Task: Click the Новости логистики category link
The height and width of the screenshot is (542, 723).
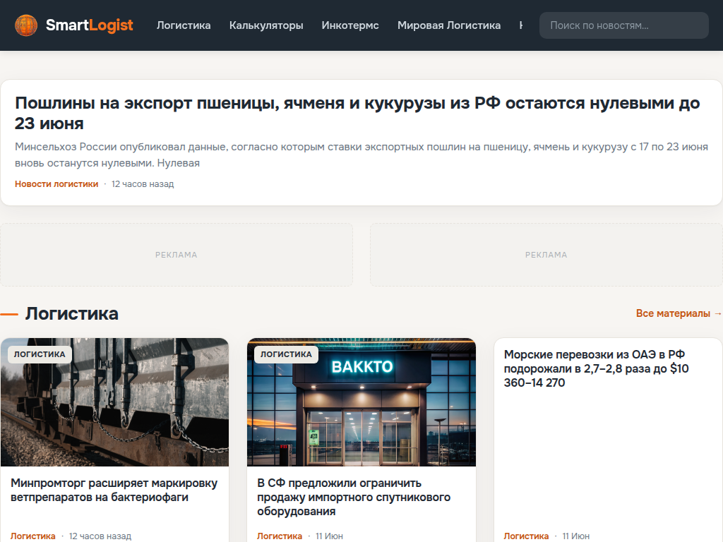Action: click(x=56, y=184)
